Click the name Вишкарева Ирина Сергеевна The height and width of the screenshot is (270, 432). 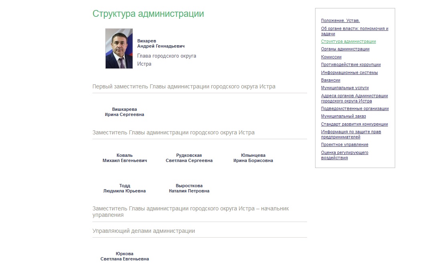[x=125, y=112]
